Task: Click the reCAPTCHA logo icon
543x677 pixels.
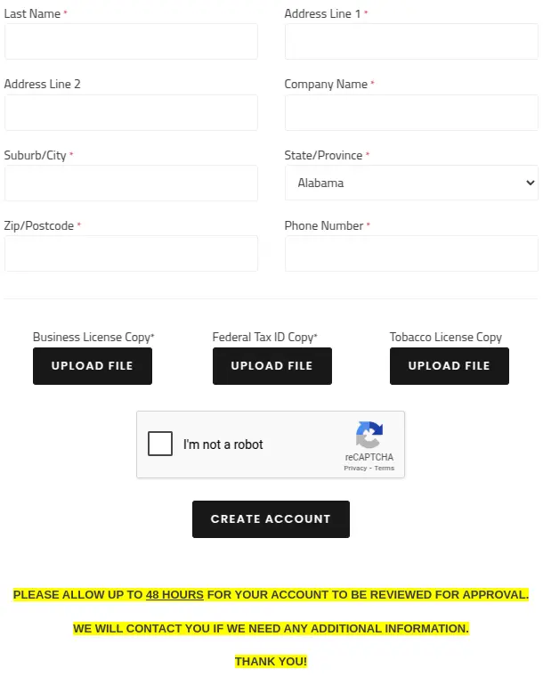Action: [369, 436]
